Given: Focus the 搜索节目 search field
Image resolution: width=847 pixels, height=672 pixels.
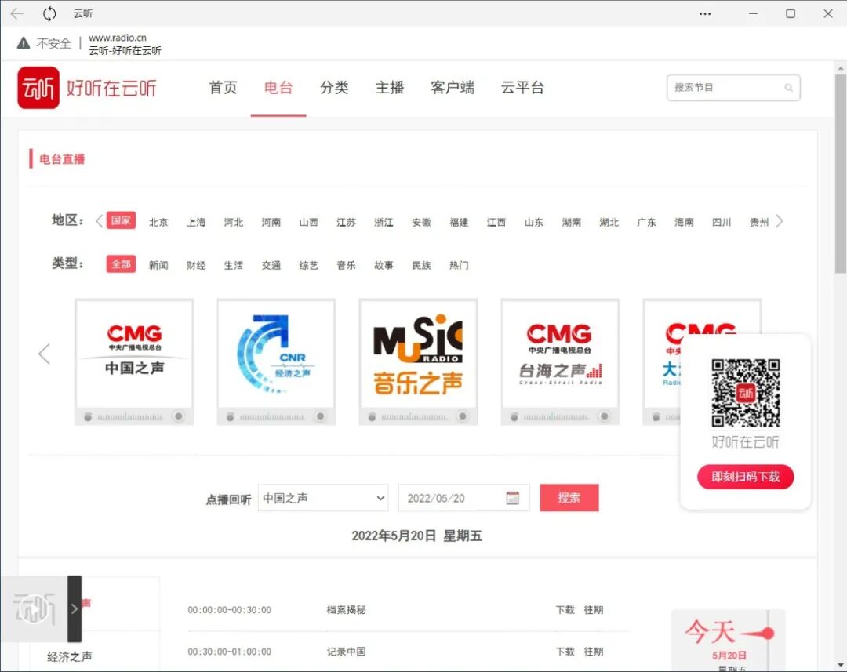Looking at the screenshot, I should point(733,88).
